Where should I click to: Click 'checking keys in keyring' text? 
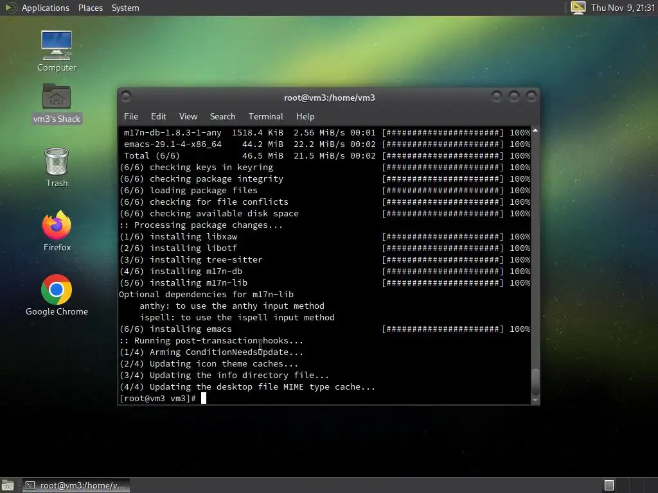(211, 168)
